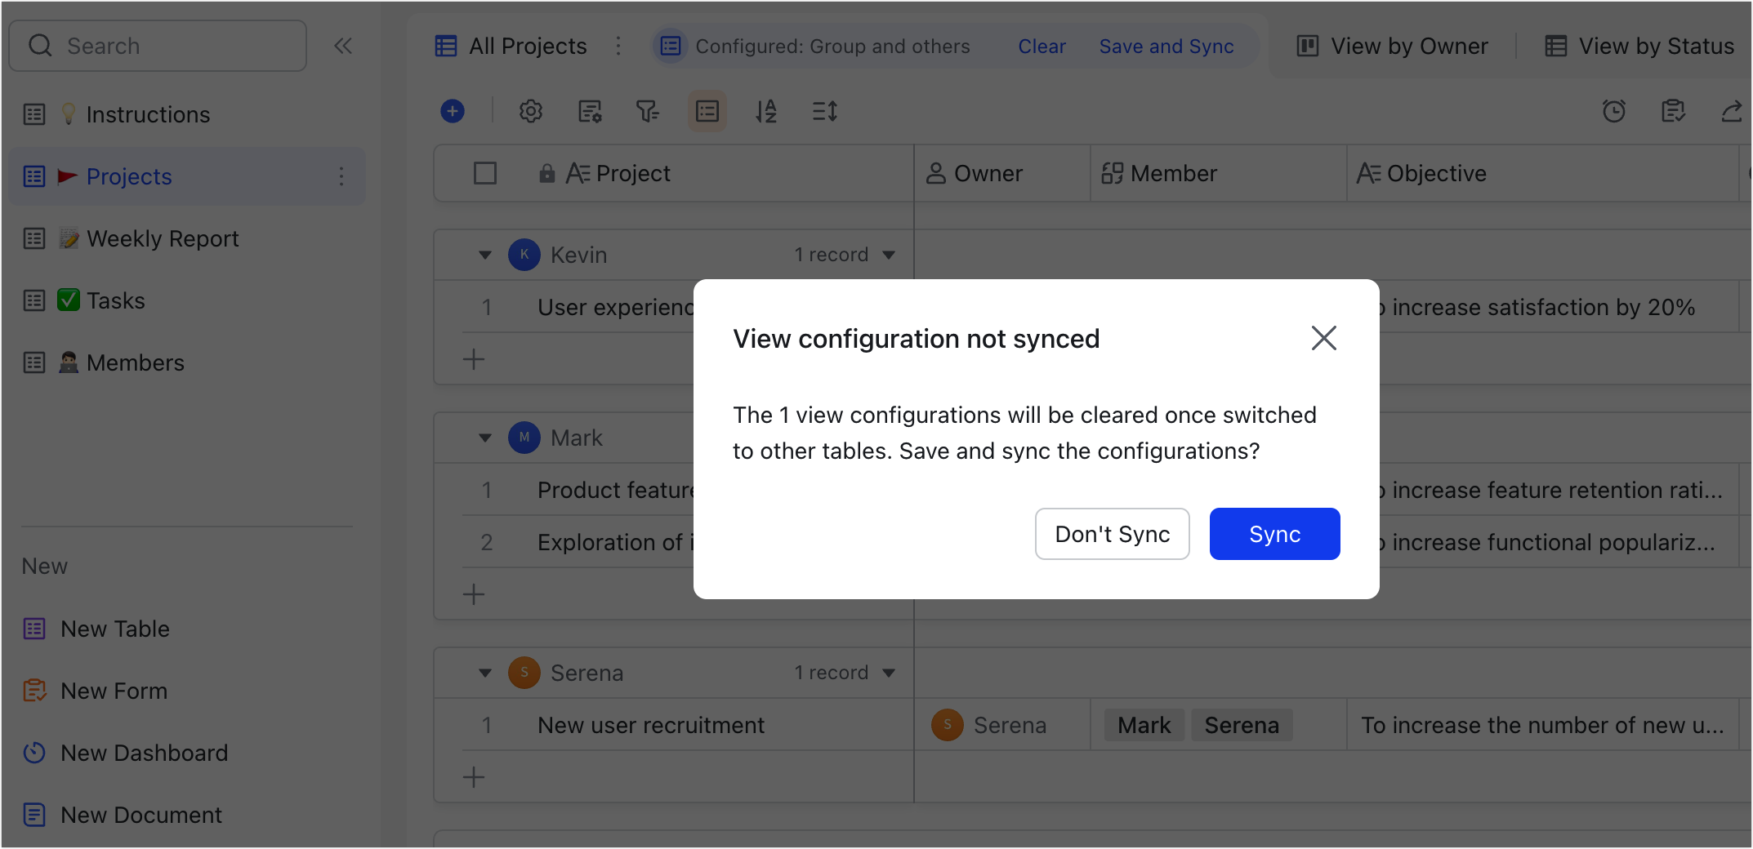Select the hide fields list icon
Viewport: 1753px width, 849px height.
pos(707,111)
